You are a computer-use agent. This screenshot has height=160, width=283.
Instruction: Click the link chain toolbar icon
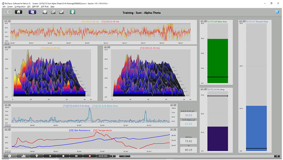53,12
